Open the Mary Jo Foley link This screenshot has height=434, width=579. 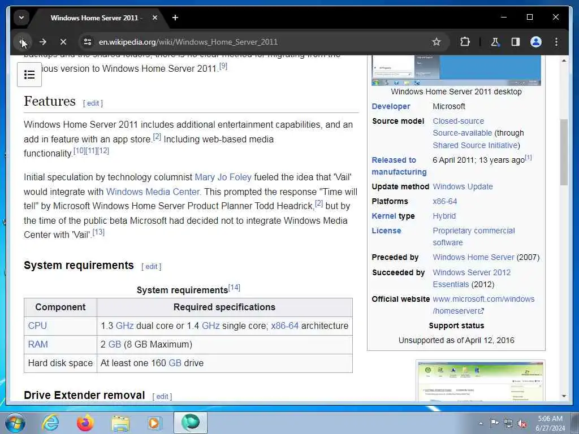click(223, 177)
